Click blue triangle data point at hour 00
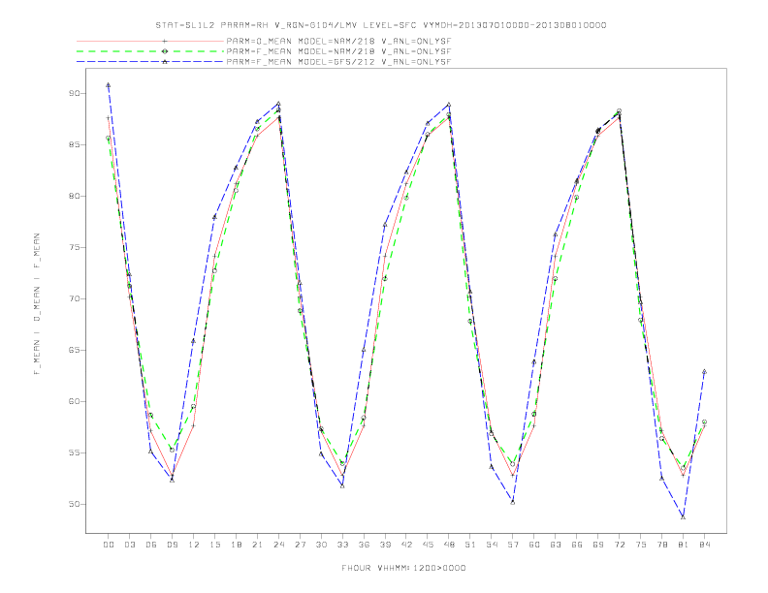This screenshot has width=768, height=593. [x=109, y=85]
